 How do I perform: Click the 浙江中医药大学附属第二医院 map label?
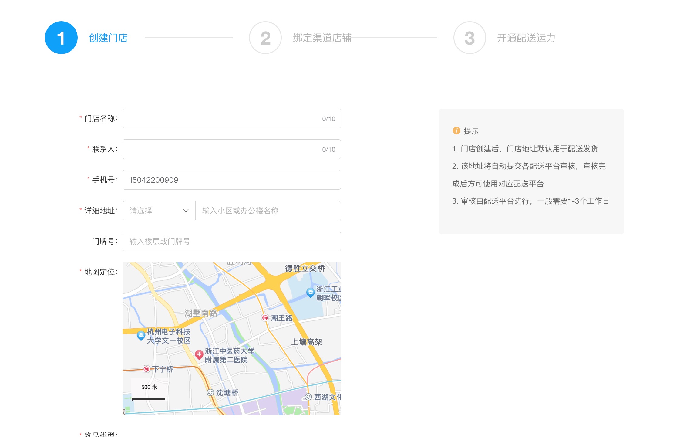click(x=230, y=355)
